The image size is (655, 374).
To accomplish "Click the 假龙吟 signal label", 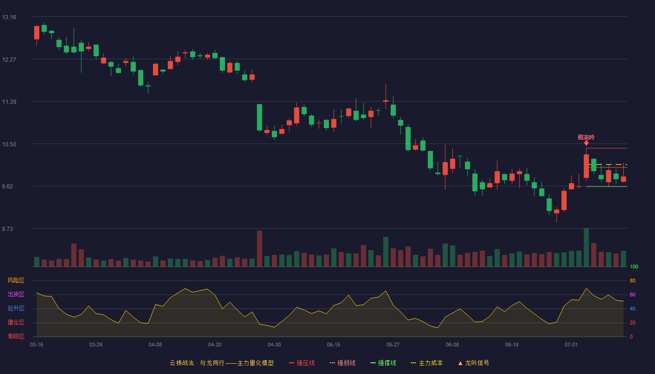I will [x=586, y=137].
